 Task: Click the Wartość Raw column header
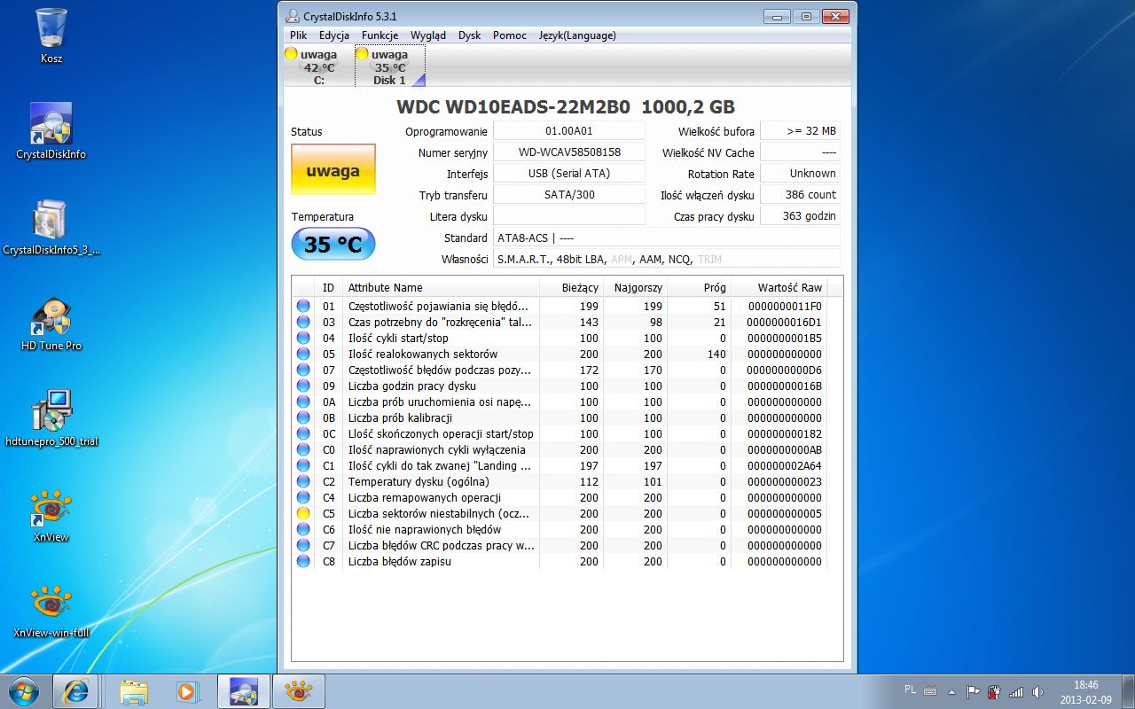(x=780, y=287)
